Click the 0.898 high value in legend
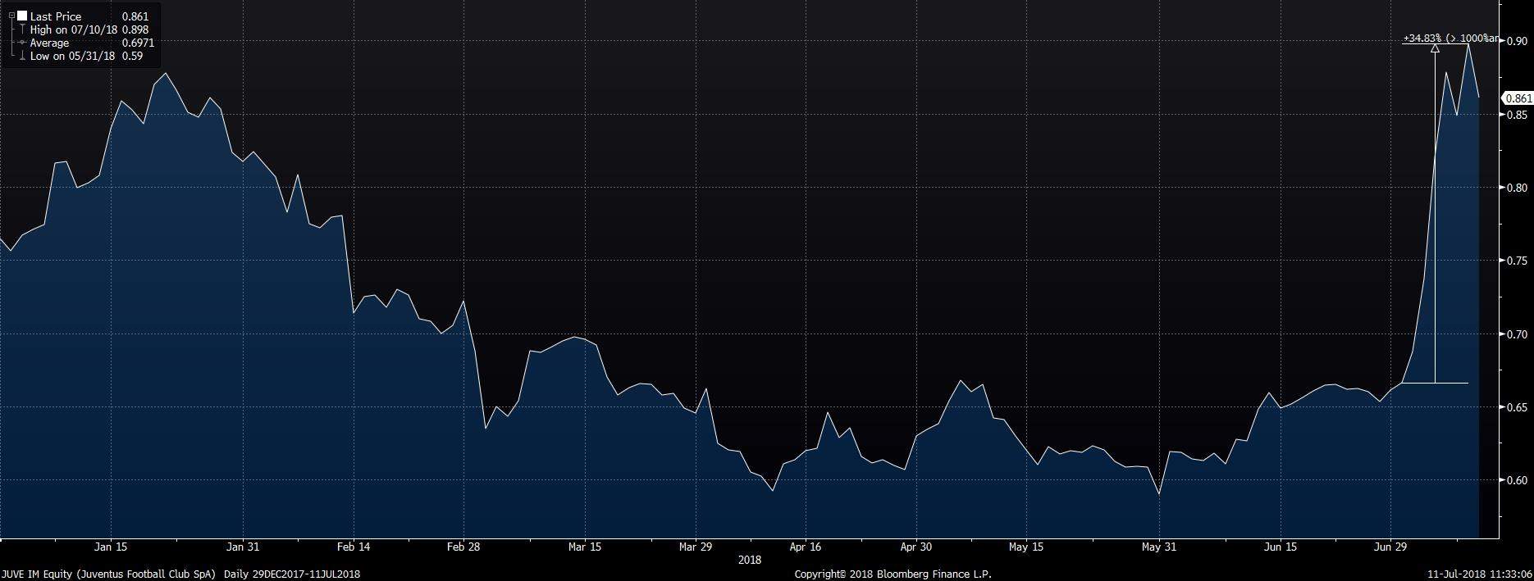The height and width of the screenshot is (581, 1534). point(135,30)
